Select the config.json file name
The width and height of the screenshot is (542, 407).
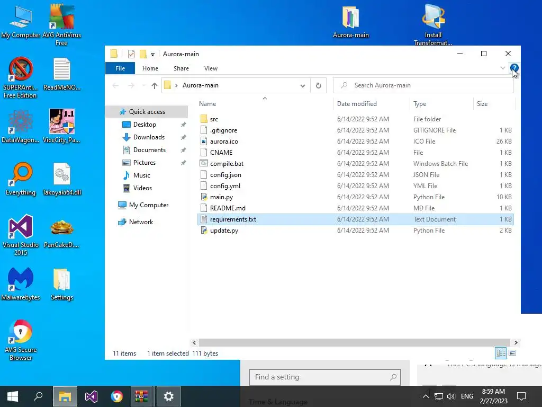point(225,175)
